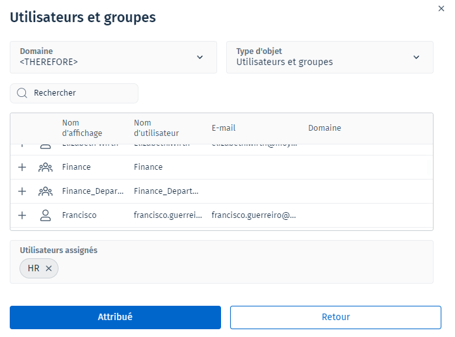The image size is (455, 337).
Task: Focus the Rechercher search field
Action: pyautogui.click(x=81, y=93)
